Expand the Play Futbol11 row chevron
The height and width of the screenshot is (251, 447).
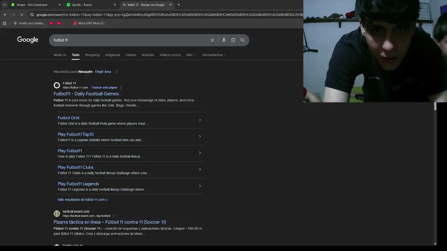(x=200, y=153)
